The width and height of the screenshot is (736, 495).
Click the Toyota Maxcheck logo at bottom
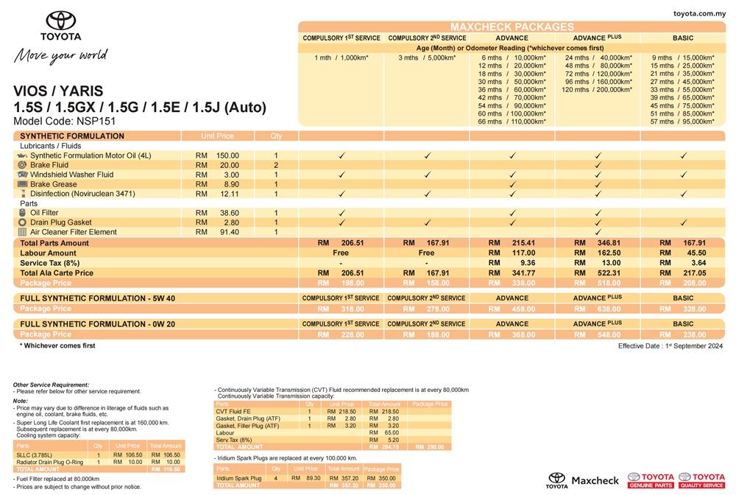click(x=582, y=480)
